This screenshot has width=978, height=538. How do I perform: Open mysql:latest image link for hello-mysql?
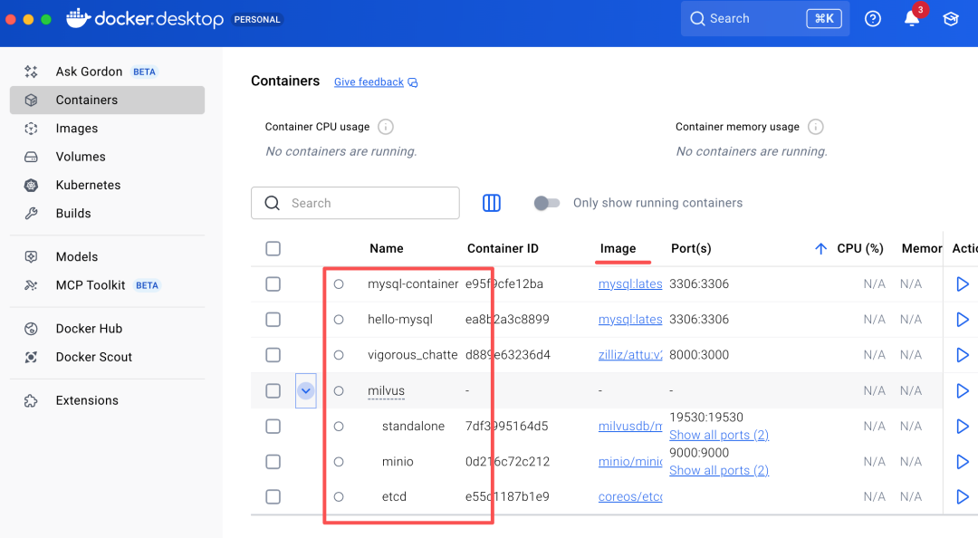pyautogui.click(x=630, y=320)
